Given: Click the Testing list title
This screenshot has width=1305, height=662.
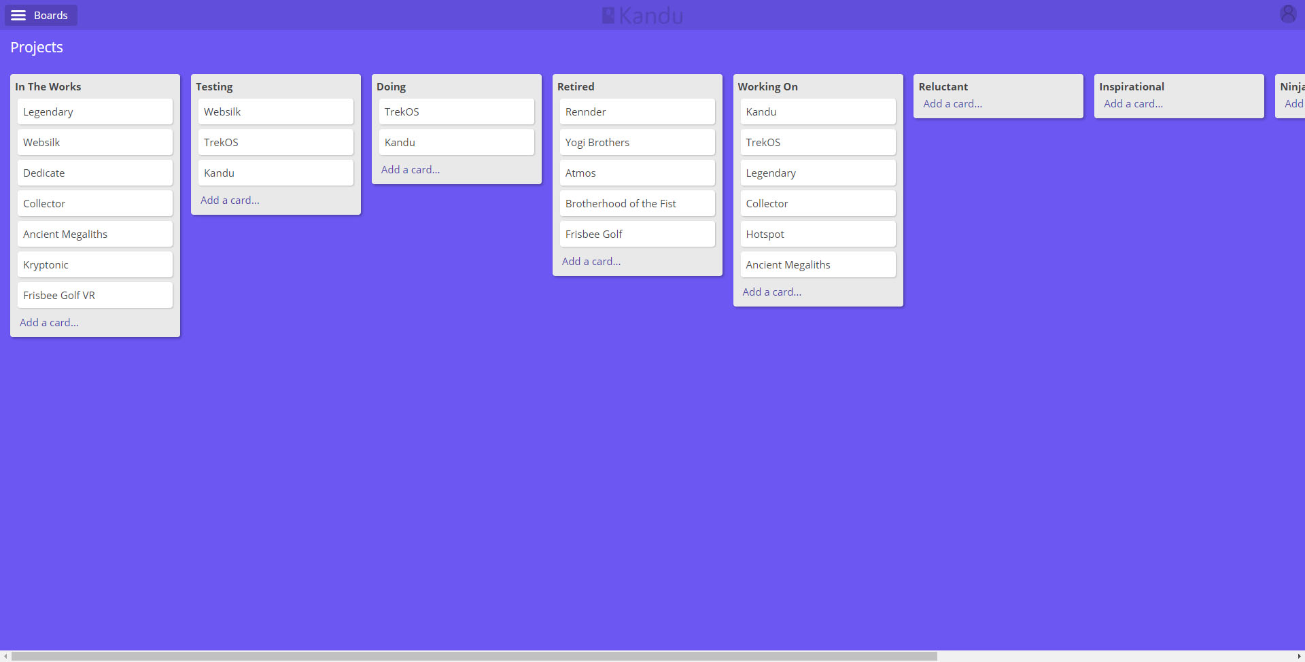Looking at the screenshot, I should click(214, 86).
